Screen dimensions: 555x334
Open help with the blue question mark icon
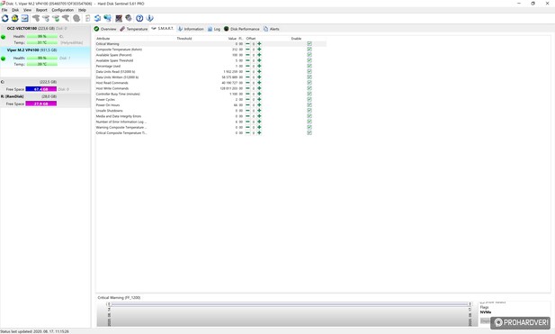click(x=139, y=18)
